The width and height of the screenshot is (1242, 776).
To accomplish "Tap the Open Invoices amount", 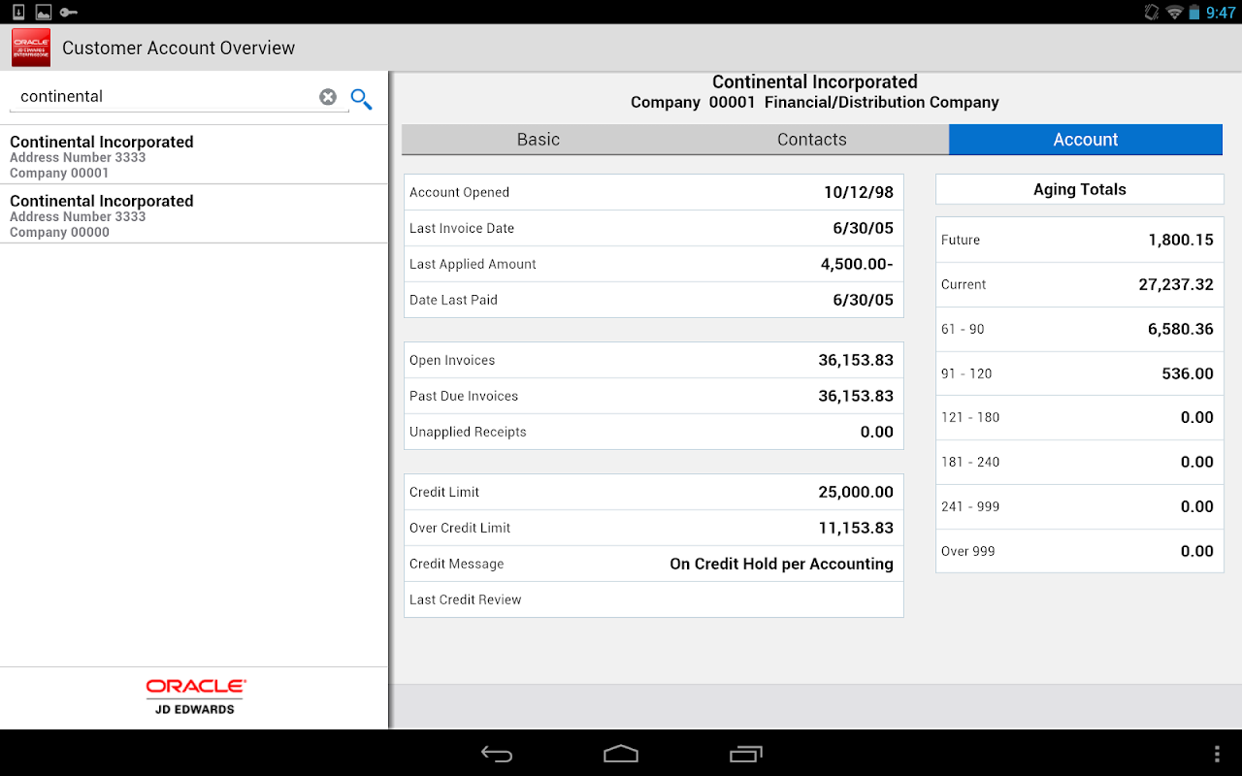I will tap(856, 360).
